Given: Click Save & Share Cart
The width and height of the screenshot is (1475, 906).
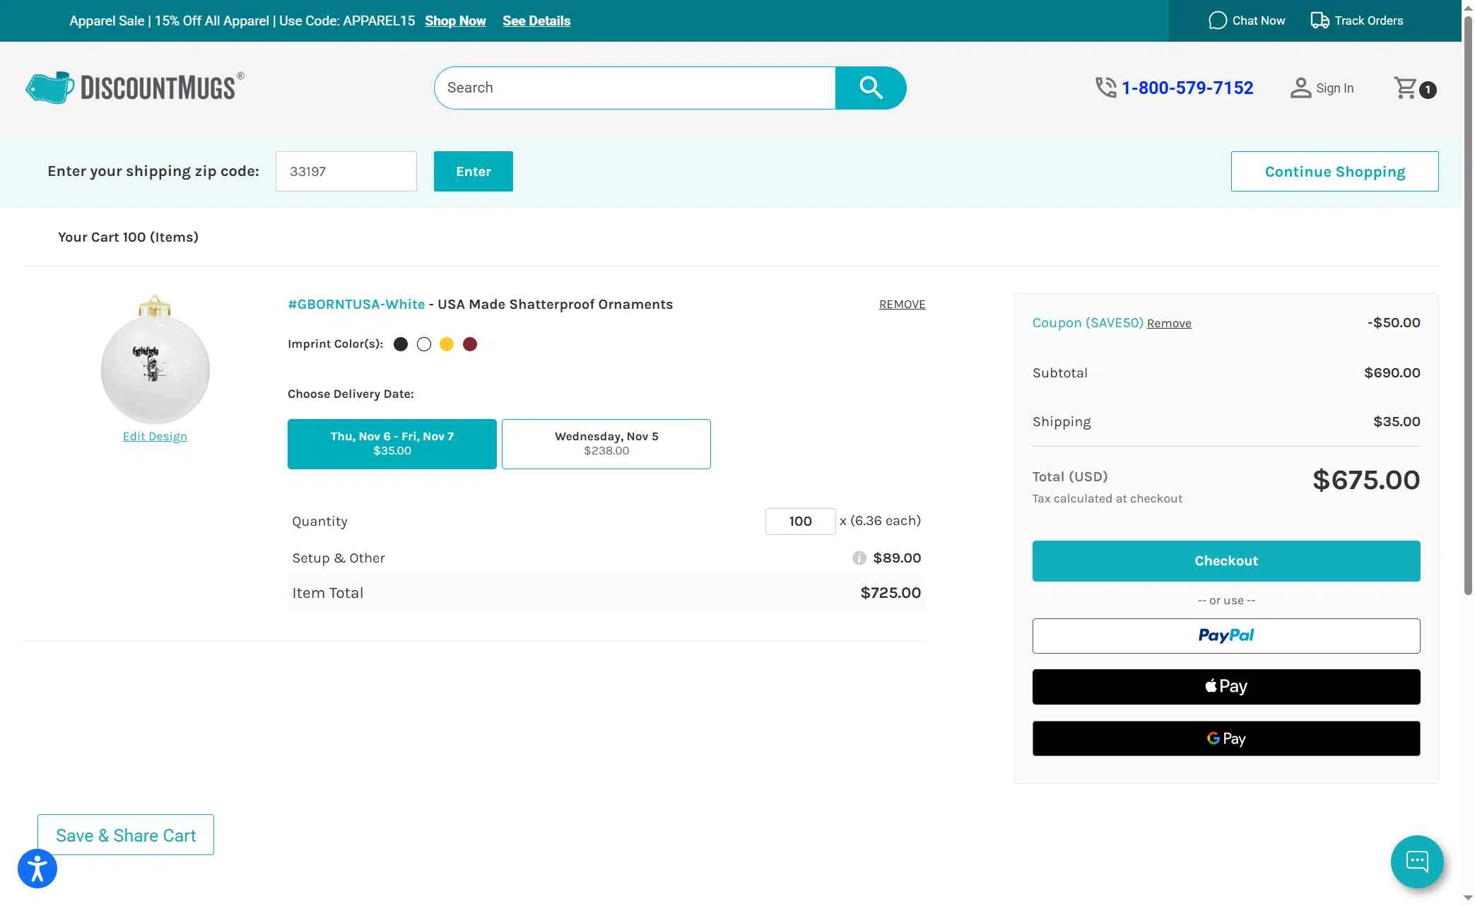Looking at the screenshot, I should (126, 835).
